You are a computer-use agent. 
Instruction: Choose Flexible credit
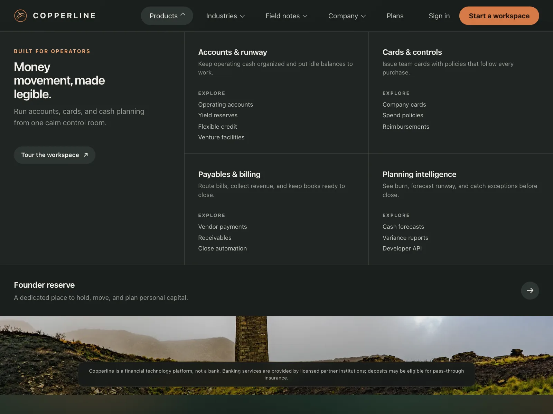click(x=217, y=127)
